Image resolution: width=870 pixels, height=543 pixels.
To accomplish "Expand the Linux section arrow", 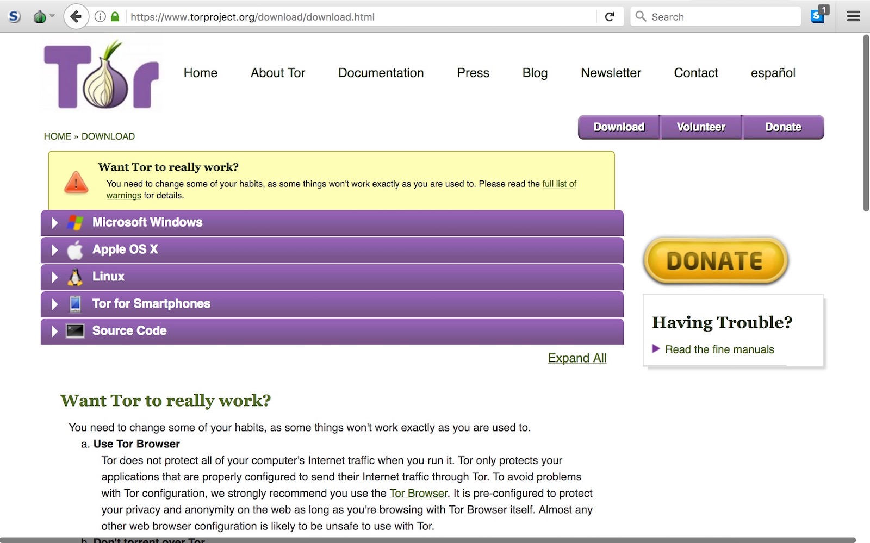I will point(54,277).
